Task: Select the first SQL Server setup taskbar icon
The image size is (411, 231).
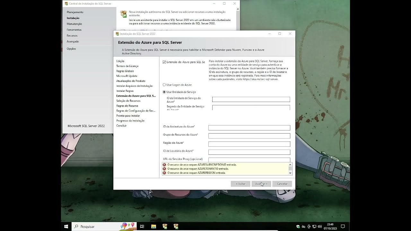Action: 165,227
